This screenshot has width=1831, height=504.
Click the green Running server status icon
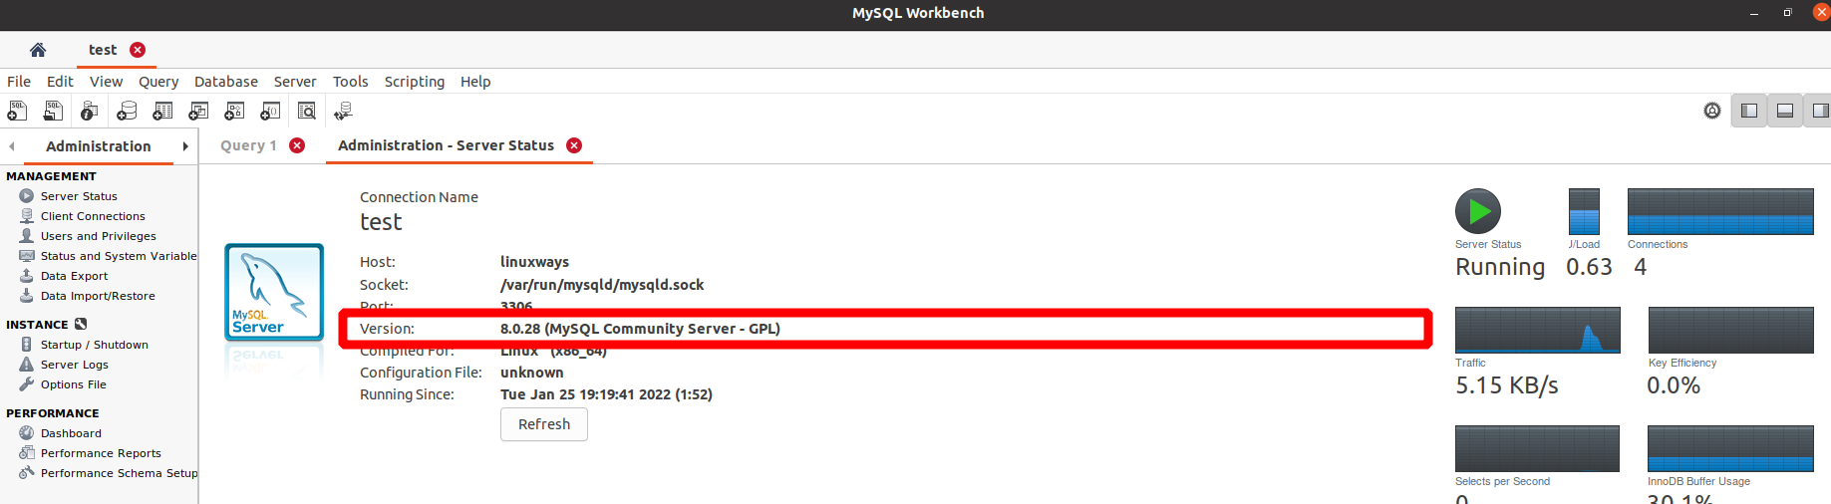[1478, 211]
